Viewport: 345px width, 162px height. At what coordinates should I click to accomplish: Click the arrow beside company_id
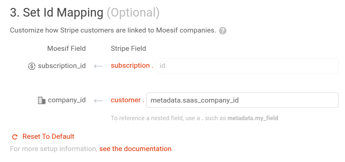click(98, 100)
